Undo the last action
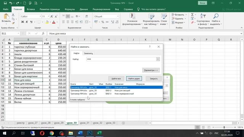Screen dimensions: 244x137 11,3
